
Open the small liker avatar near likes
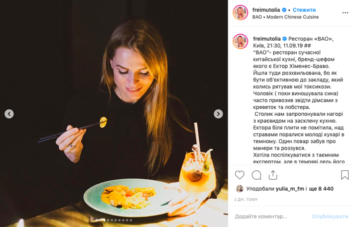(239, 189)
